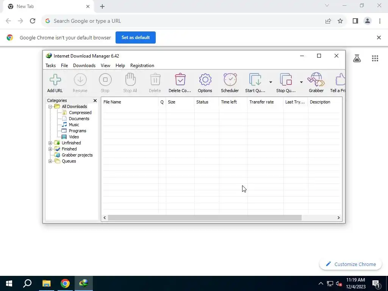Open the Help menu
The width and height of the screenshot is (388, 291).
(x=120, y=66)
